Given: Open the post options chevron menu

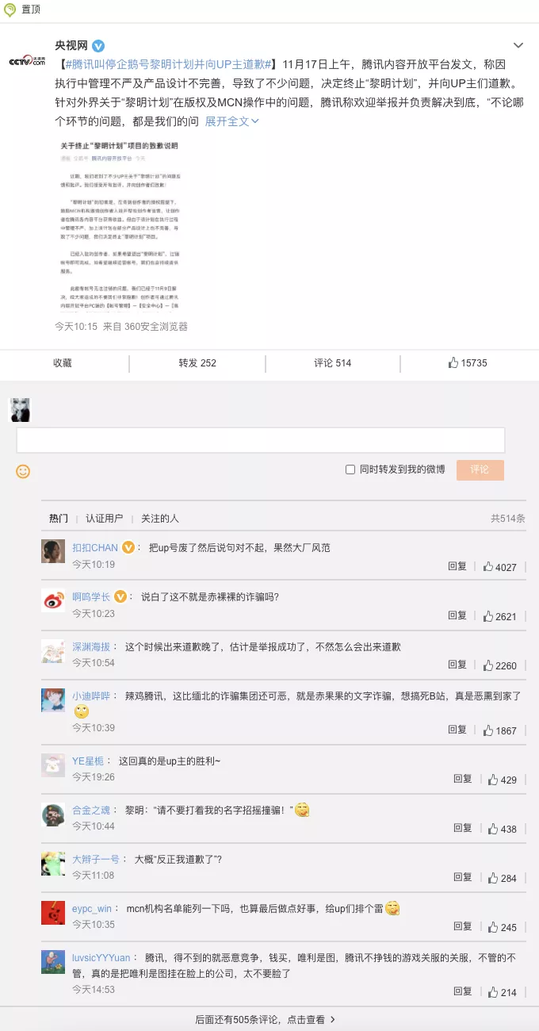Looking at the screenshot, I should click(x=518, y=45).
